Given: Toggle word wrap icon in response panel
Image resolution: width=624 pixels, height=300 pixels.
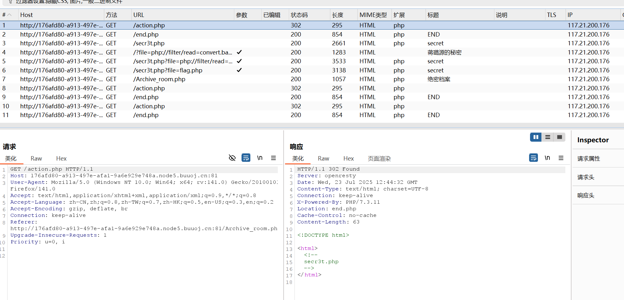Looking at the screenshot, I should click(534, 158).
